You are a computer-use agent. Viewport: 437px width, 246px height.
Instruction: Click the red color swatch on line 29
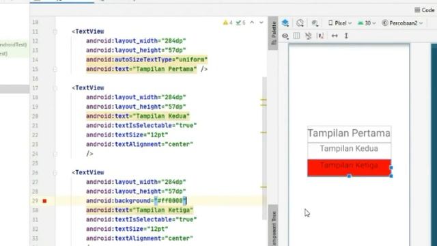[44, 201]
